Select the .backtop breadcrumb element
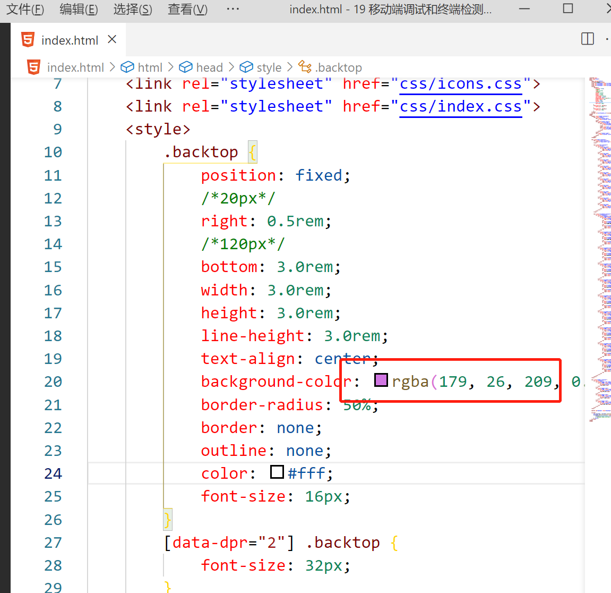Viewport: 611px width, 593px height. pyautogui.click(x=338, y=67)
